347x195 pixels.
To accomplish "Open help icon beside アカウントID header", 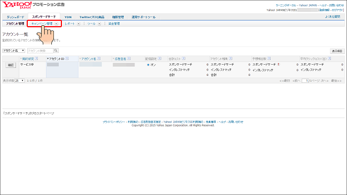I will (x=67, y=59).
